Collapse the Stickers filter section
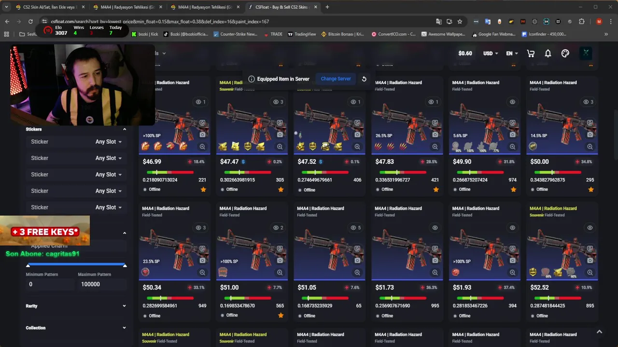Screen dimensions: 618x347 [124, 129]
